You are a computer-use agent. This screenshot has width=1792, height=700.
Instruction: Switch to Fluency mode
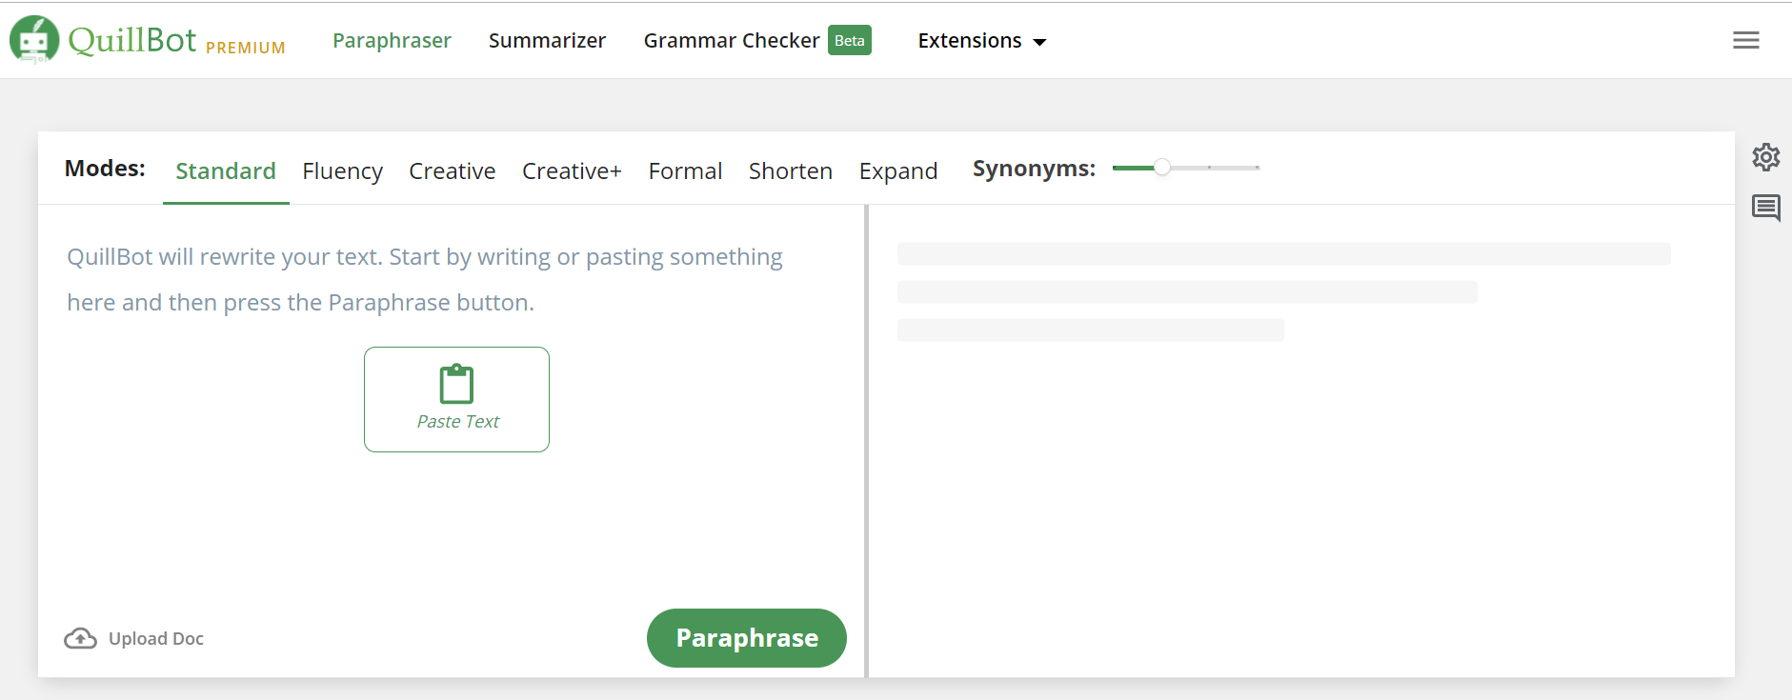342,170
